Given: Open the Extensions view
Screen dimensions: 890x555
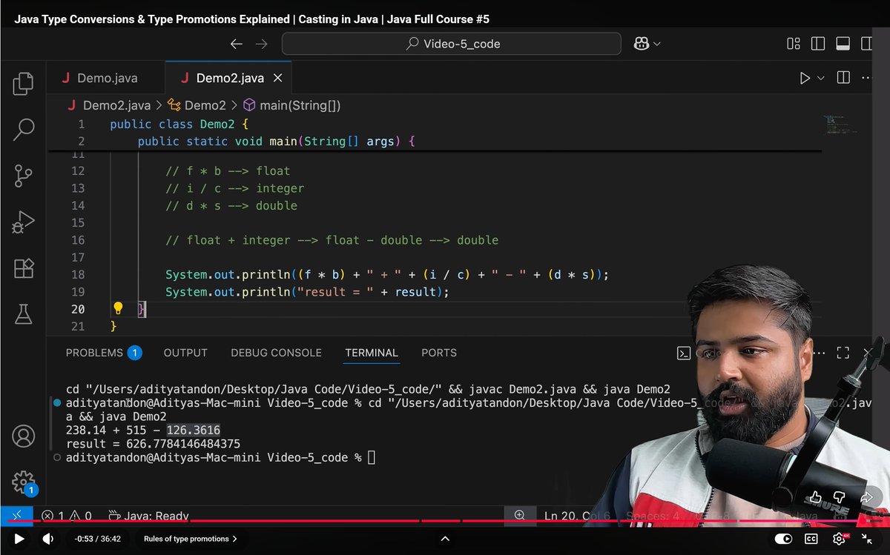Looking at the screenshot, I should 23,269.
